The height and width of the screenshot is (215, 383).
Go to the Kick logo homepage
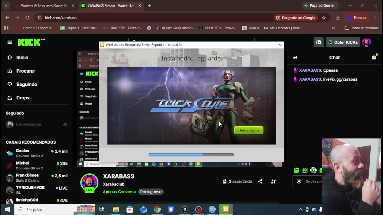[x=31, y=42]
